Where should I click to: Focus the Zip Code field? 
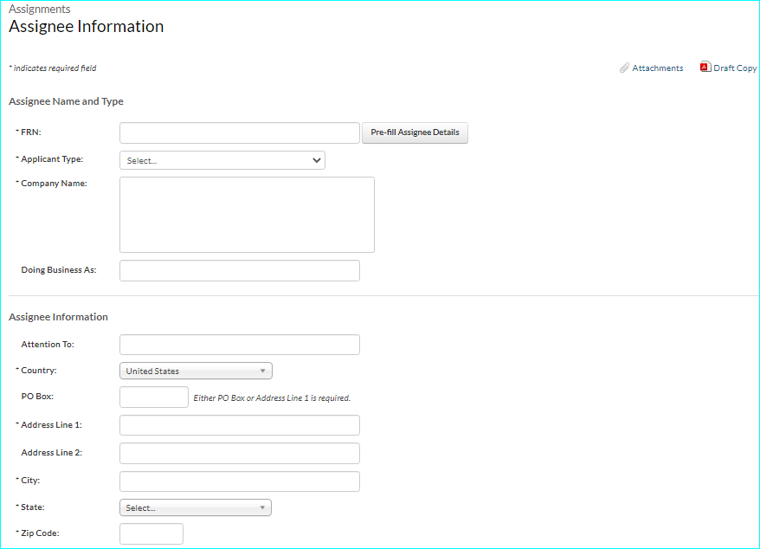click(151, 533)
